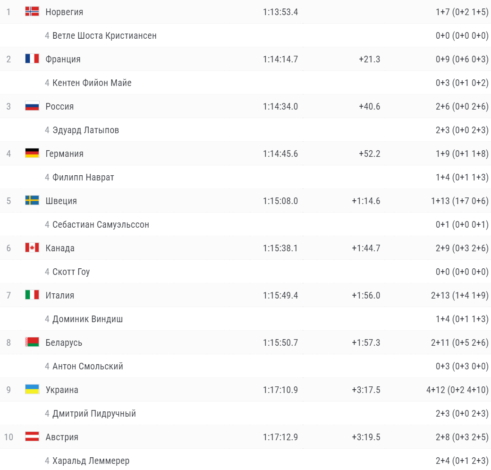
Task: Click the Belarus flag icon
Action: (x=32, y=342)
